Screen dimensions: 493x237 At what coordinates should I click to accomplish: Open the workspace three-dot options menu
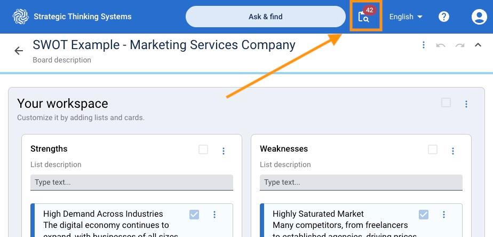point(466,104)
